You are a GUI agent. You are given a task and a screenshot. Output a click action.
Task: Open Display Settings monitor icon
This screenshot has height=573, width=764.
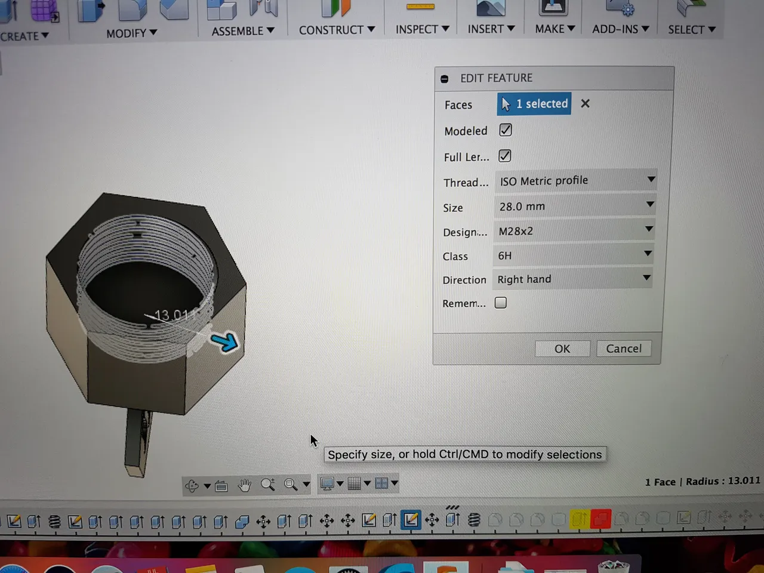[x=326, y=483]
